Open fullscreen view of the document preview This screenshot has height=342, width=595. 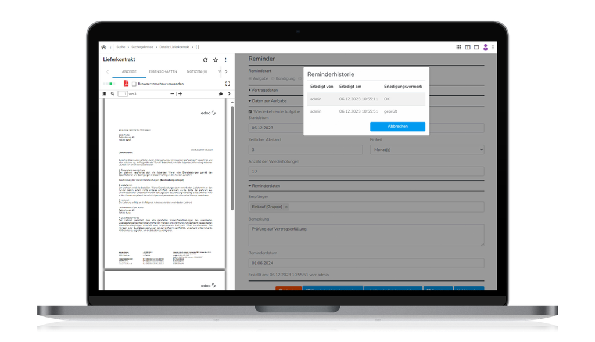pos(228,84)
